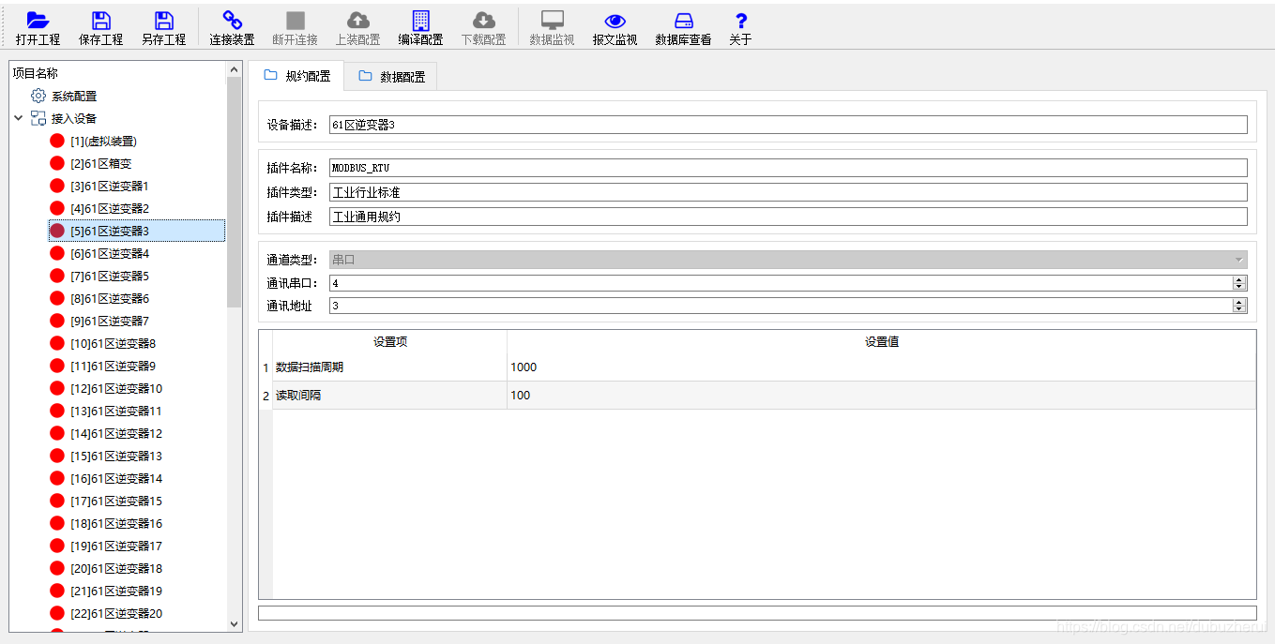Select tree item [15]61区逆变器13

click(x=116, y=456)
